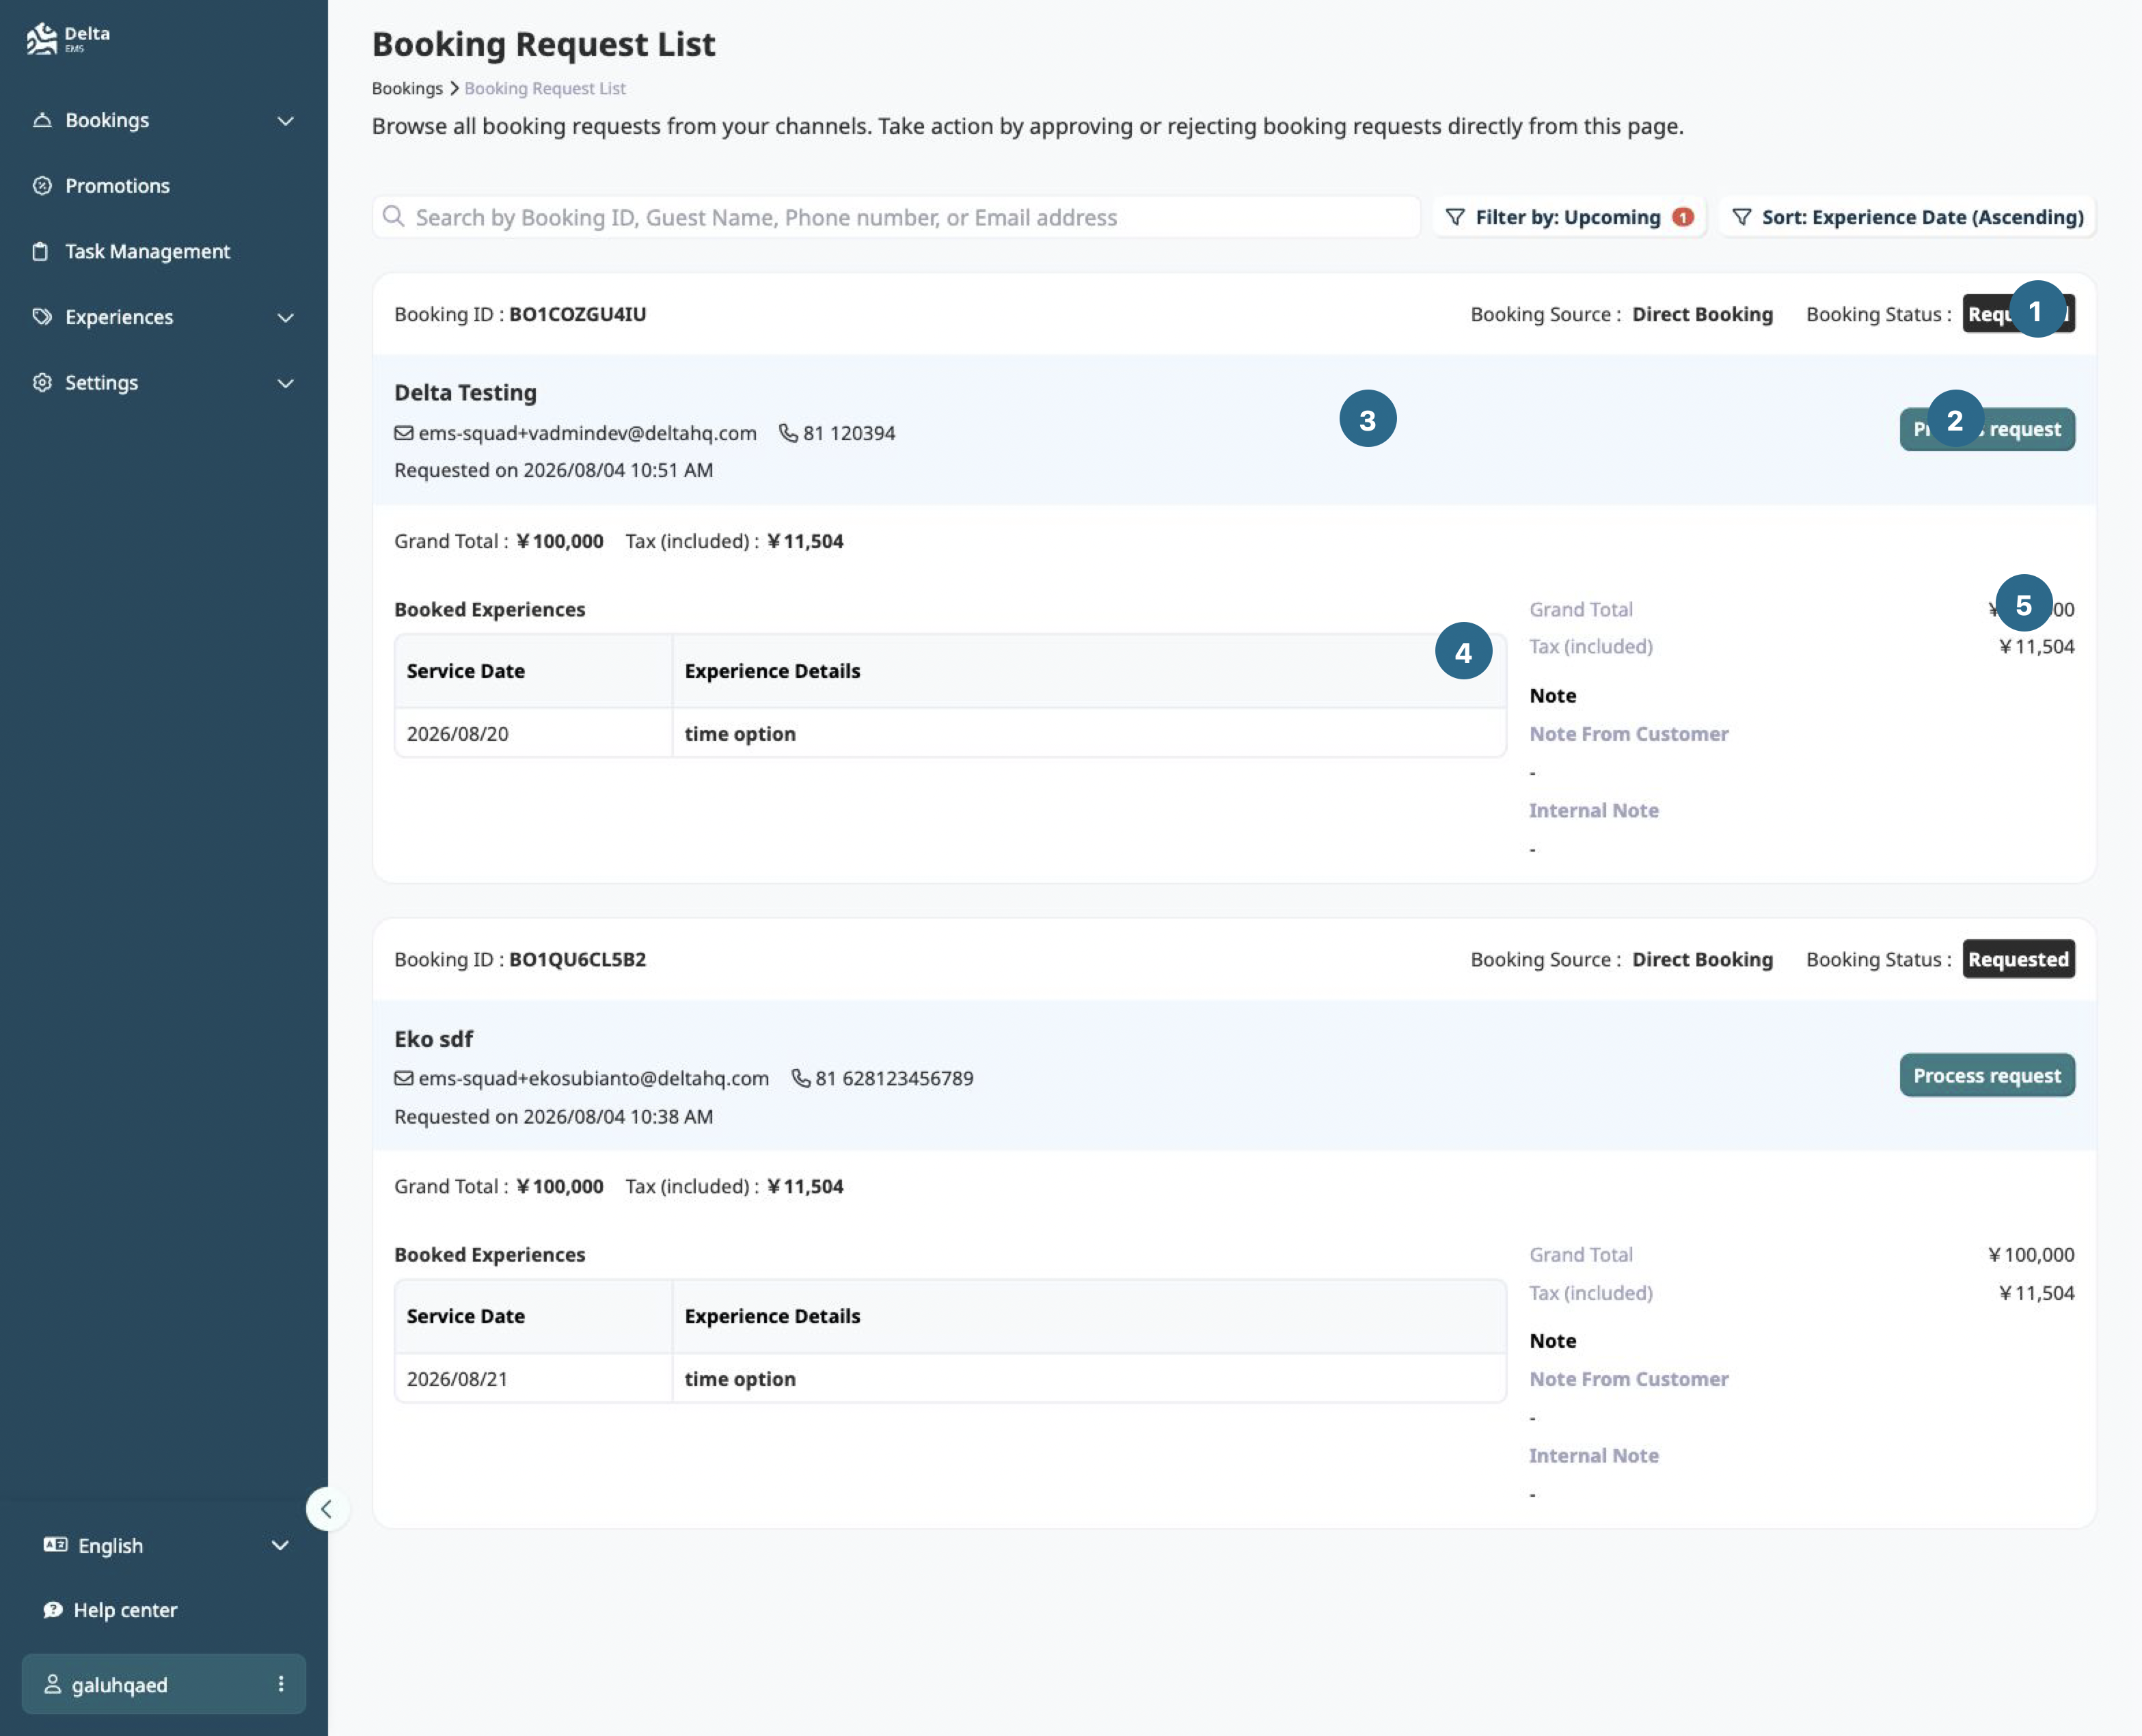Click booking ID BO1QU6CL5B2
This screenshot has height=1736, width=2142.
[578, 959]
